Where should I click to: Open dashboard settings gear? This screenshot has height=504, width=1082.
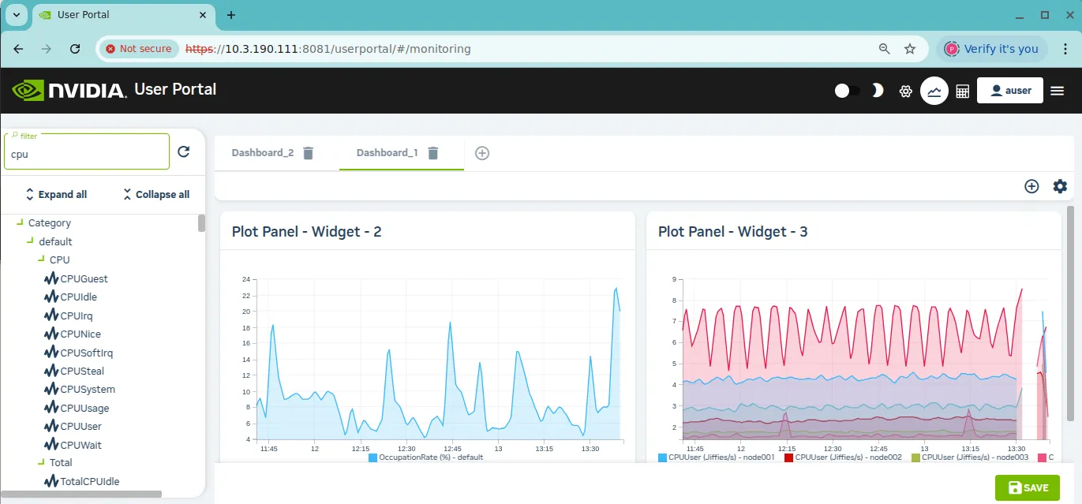1060,186
